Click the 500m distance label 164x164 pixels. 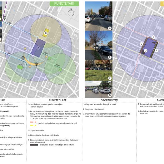pos(10,54)
